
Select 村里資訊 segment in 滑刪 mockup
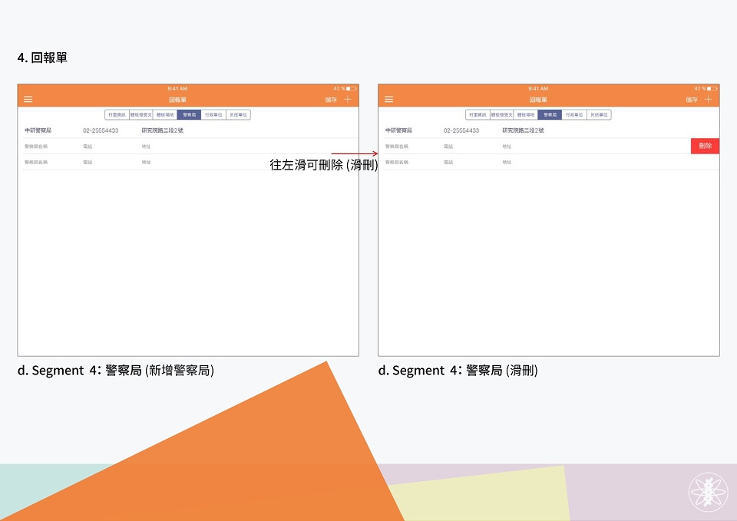478,114
